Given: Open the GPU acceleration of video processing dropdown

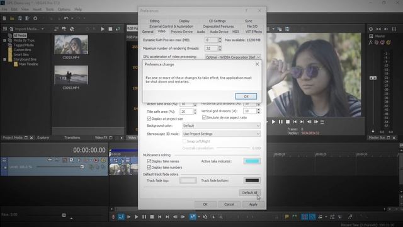Looking at the screenshot, I should [x=232, y=57].
